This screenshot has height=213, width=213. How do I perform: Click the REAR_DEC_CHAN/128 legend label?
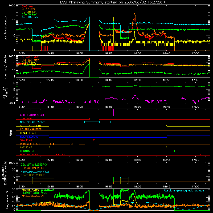click(x=35, y=171)
